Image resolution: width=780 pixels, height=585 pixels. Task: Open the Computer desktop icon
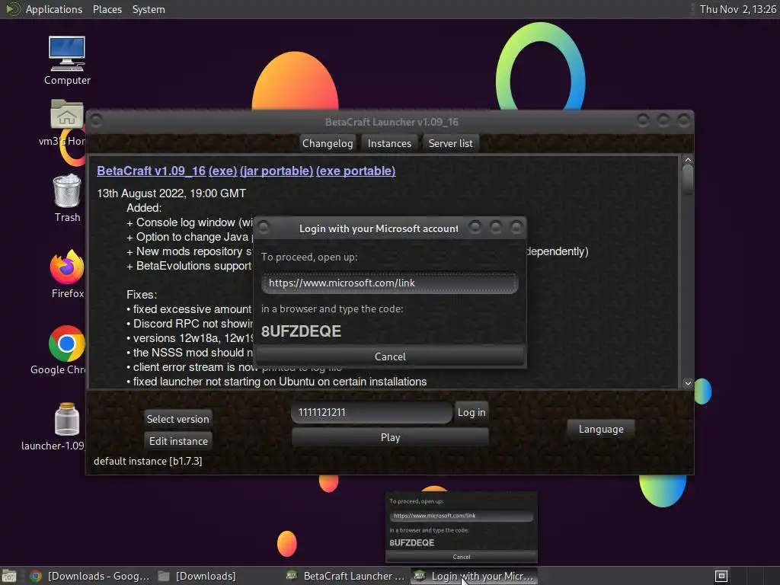coord(67,60)
